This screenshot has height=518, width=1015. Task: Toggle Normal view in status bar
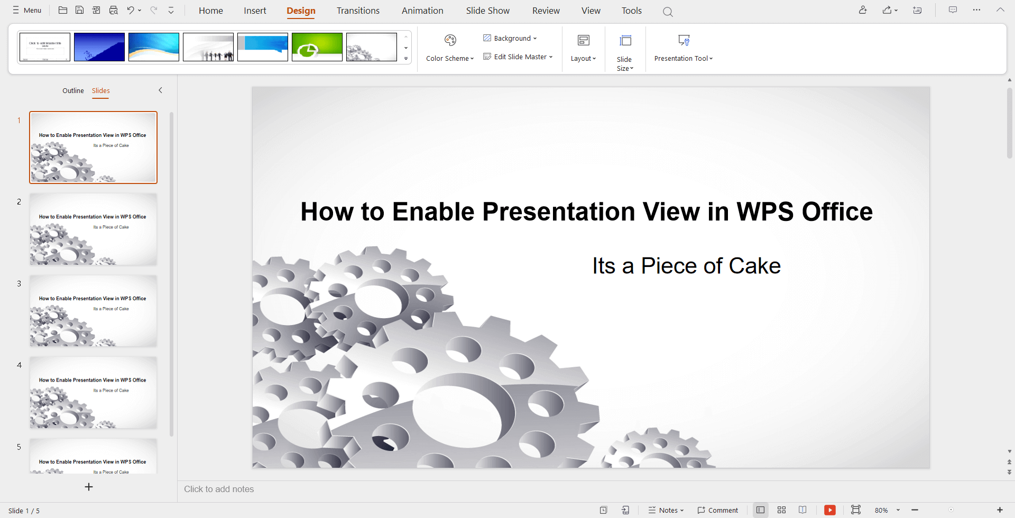(760, 510)
